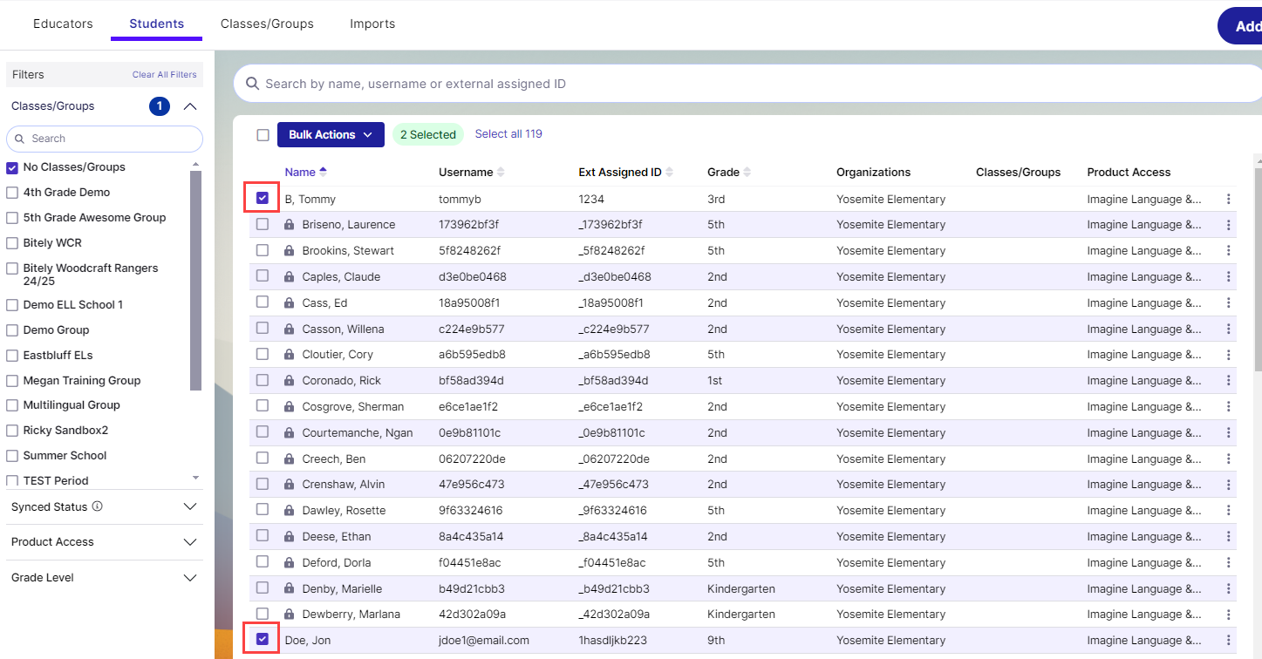
Task: Check the 4th Grade Demo filter
Action: [12, 193]
